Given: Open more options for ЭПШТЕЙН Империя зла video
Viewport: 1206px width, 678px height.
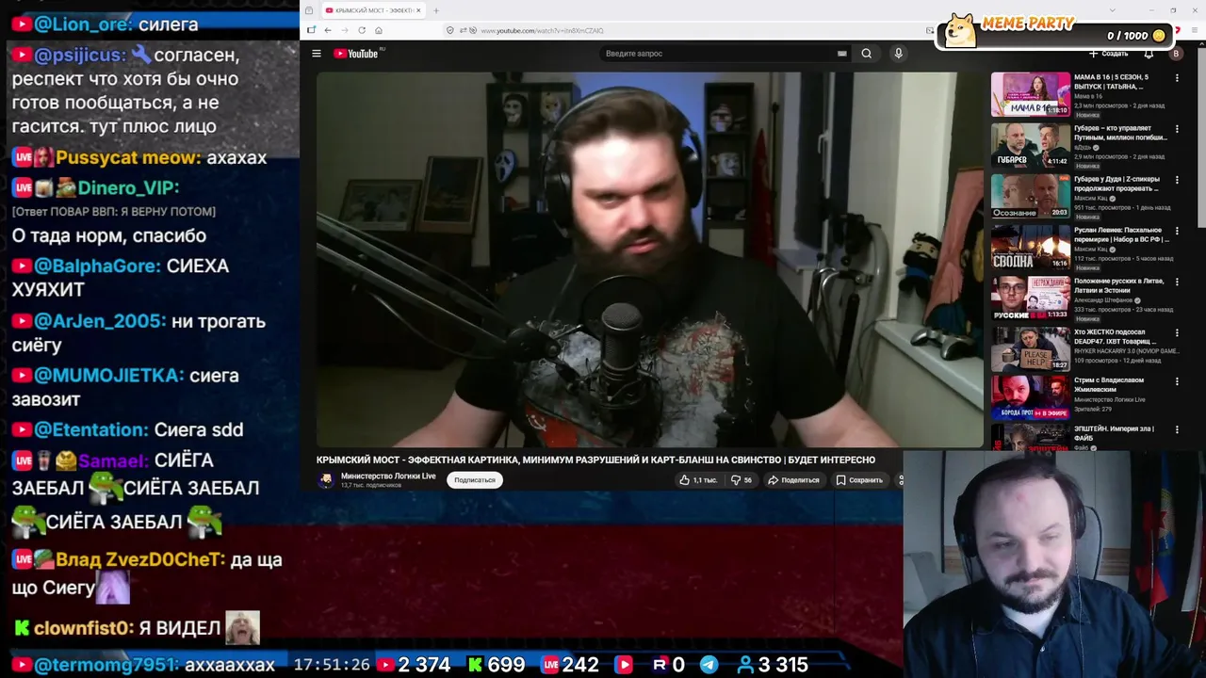Looking at the screenshot, I should (x=1177, y=430).
